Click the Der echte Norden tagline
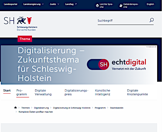This screenshot has width=162, height=132. point(26,30)
